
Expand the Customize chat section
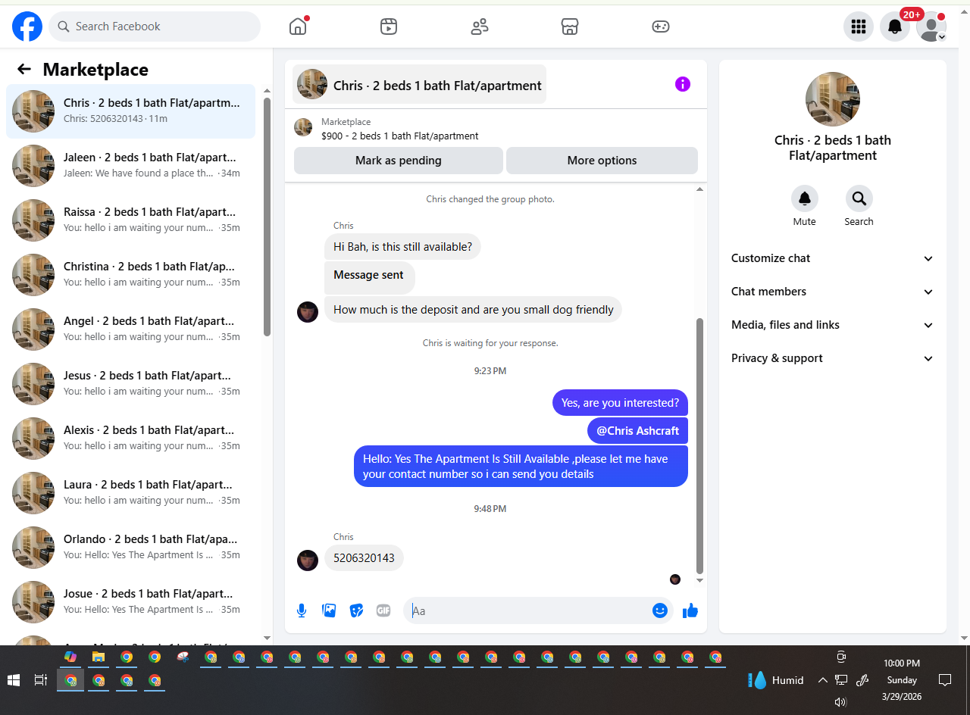(833, 258)
